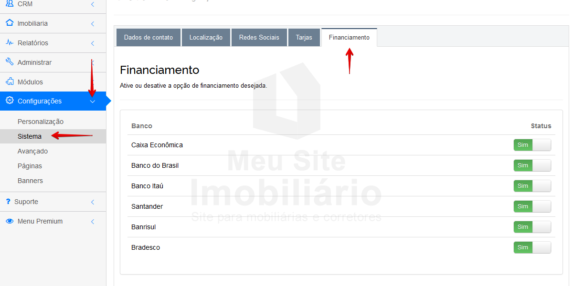Toggle the Banco do Brasil status switch
The height and width of the screenshot is (286, 573).
point(532,165)
